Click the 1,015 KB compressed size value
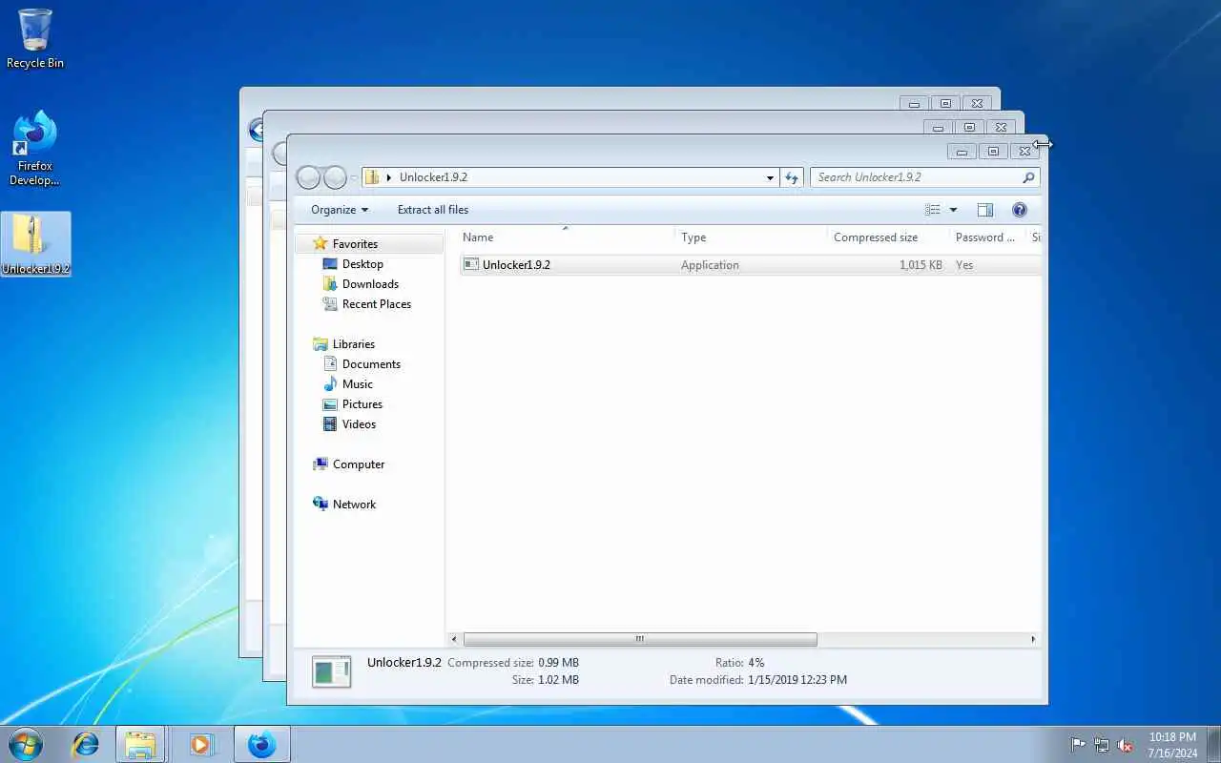 coord(921,265)
